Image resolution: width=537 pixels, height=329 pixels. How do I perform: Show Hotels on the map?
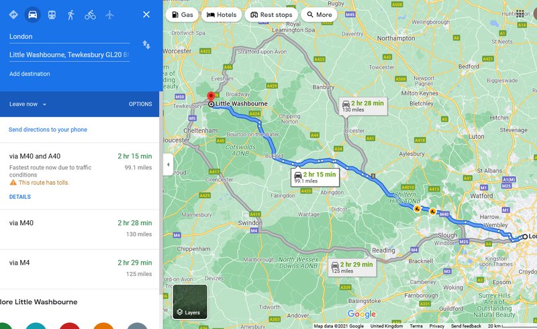click(222, 15)
